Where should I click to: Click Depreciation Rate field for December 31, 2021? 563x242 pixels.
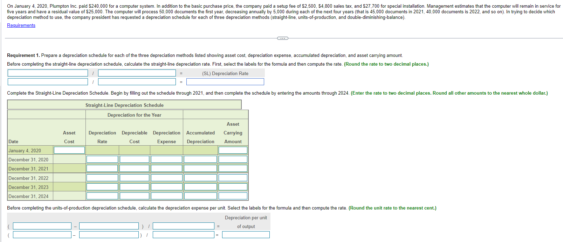(102, 168)
